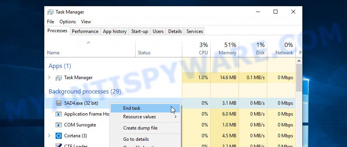Switch to the App history tab
This screenshot has width=347, height=147.
point(115,31)
